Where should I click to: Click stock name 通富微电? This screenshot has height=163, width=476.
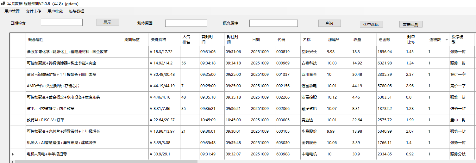point(309,86)
